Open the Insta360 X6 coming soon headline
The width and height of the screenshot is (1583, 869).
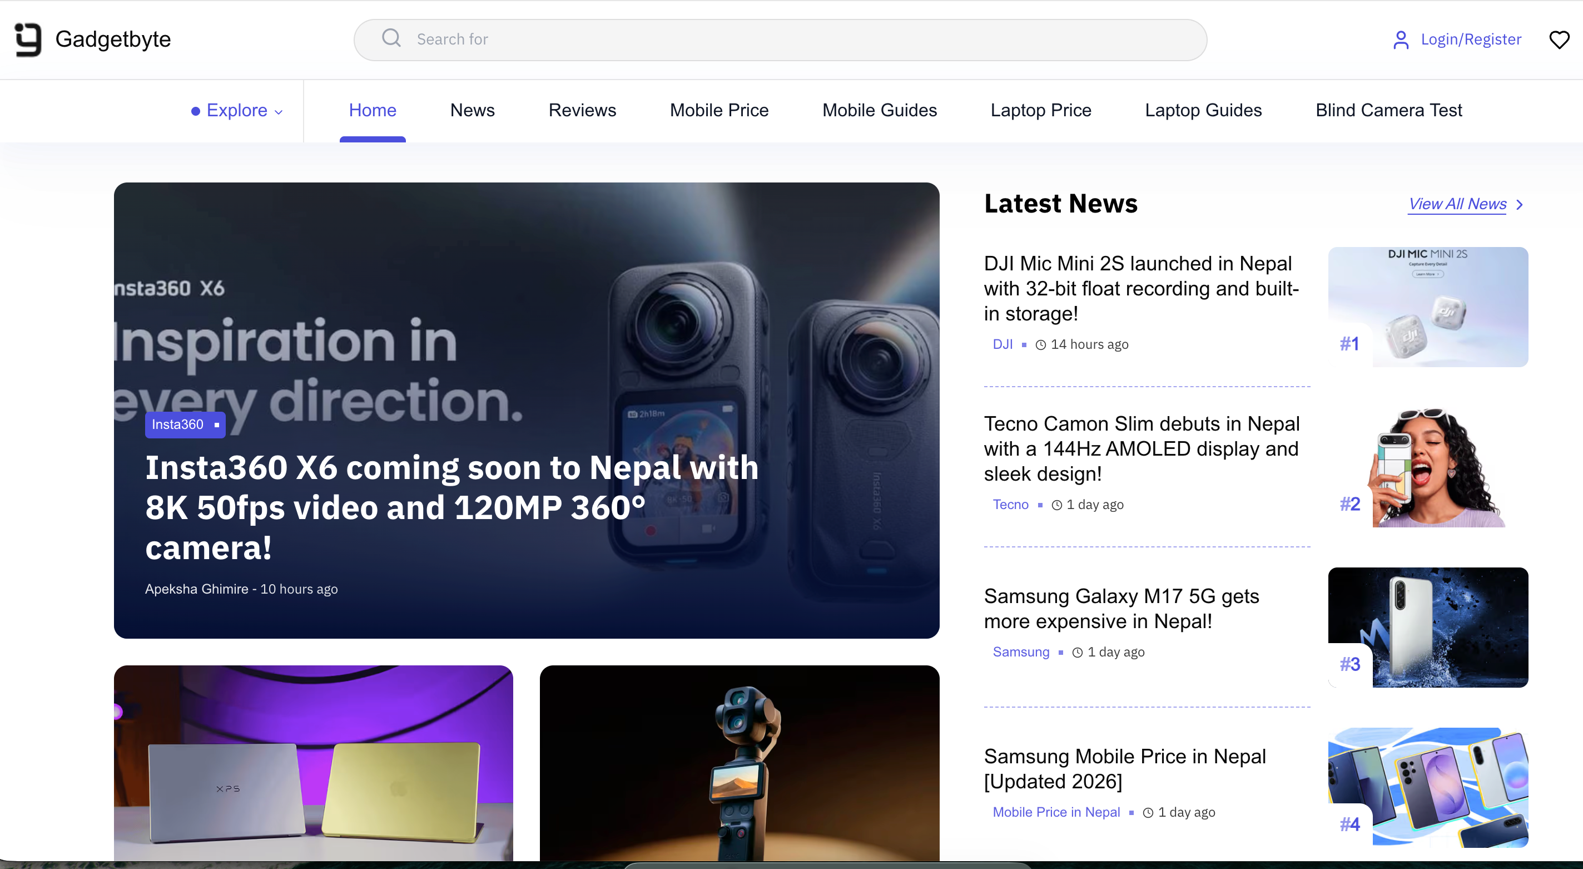pyautogui.click(x=451, y=507)
